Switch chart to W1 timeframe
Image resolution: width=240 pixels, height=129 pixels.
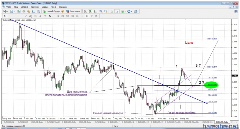92,16
